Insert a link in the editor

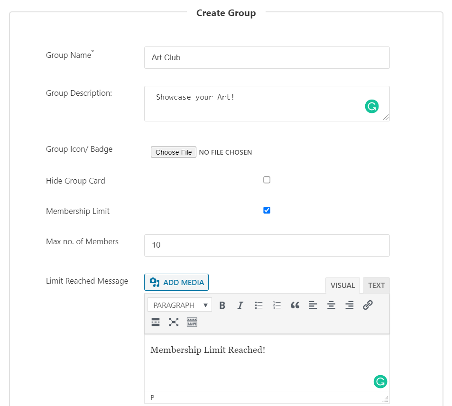pos(368,305)
